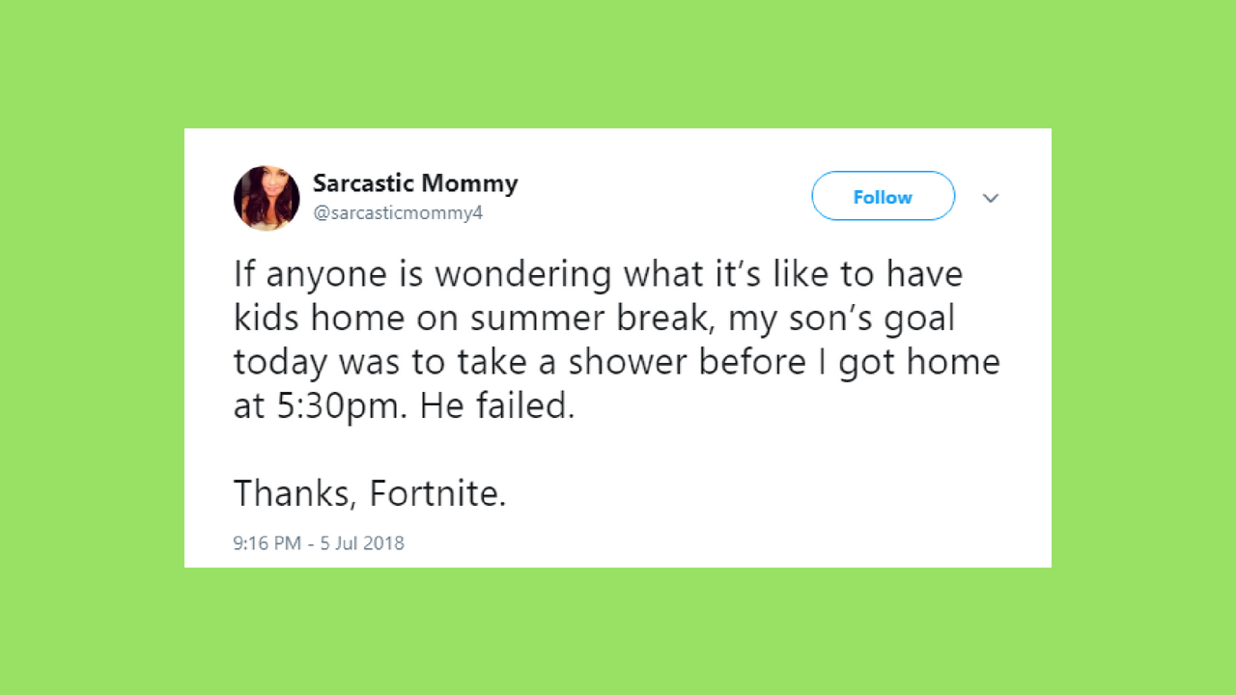The height and width of the screenshot is (695, 1236).
Task: Expand the tweet options chevron menu
Action: 991,198
